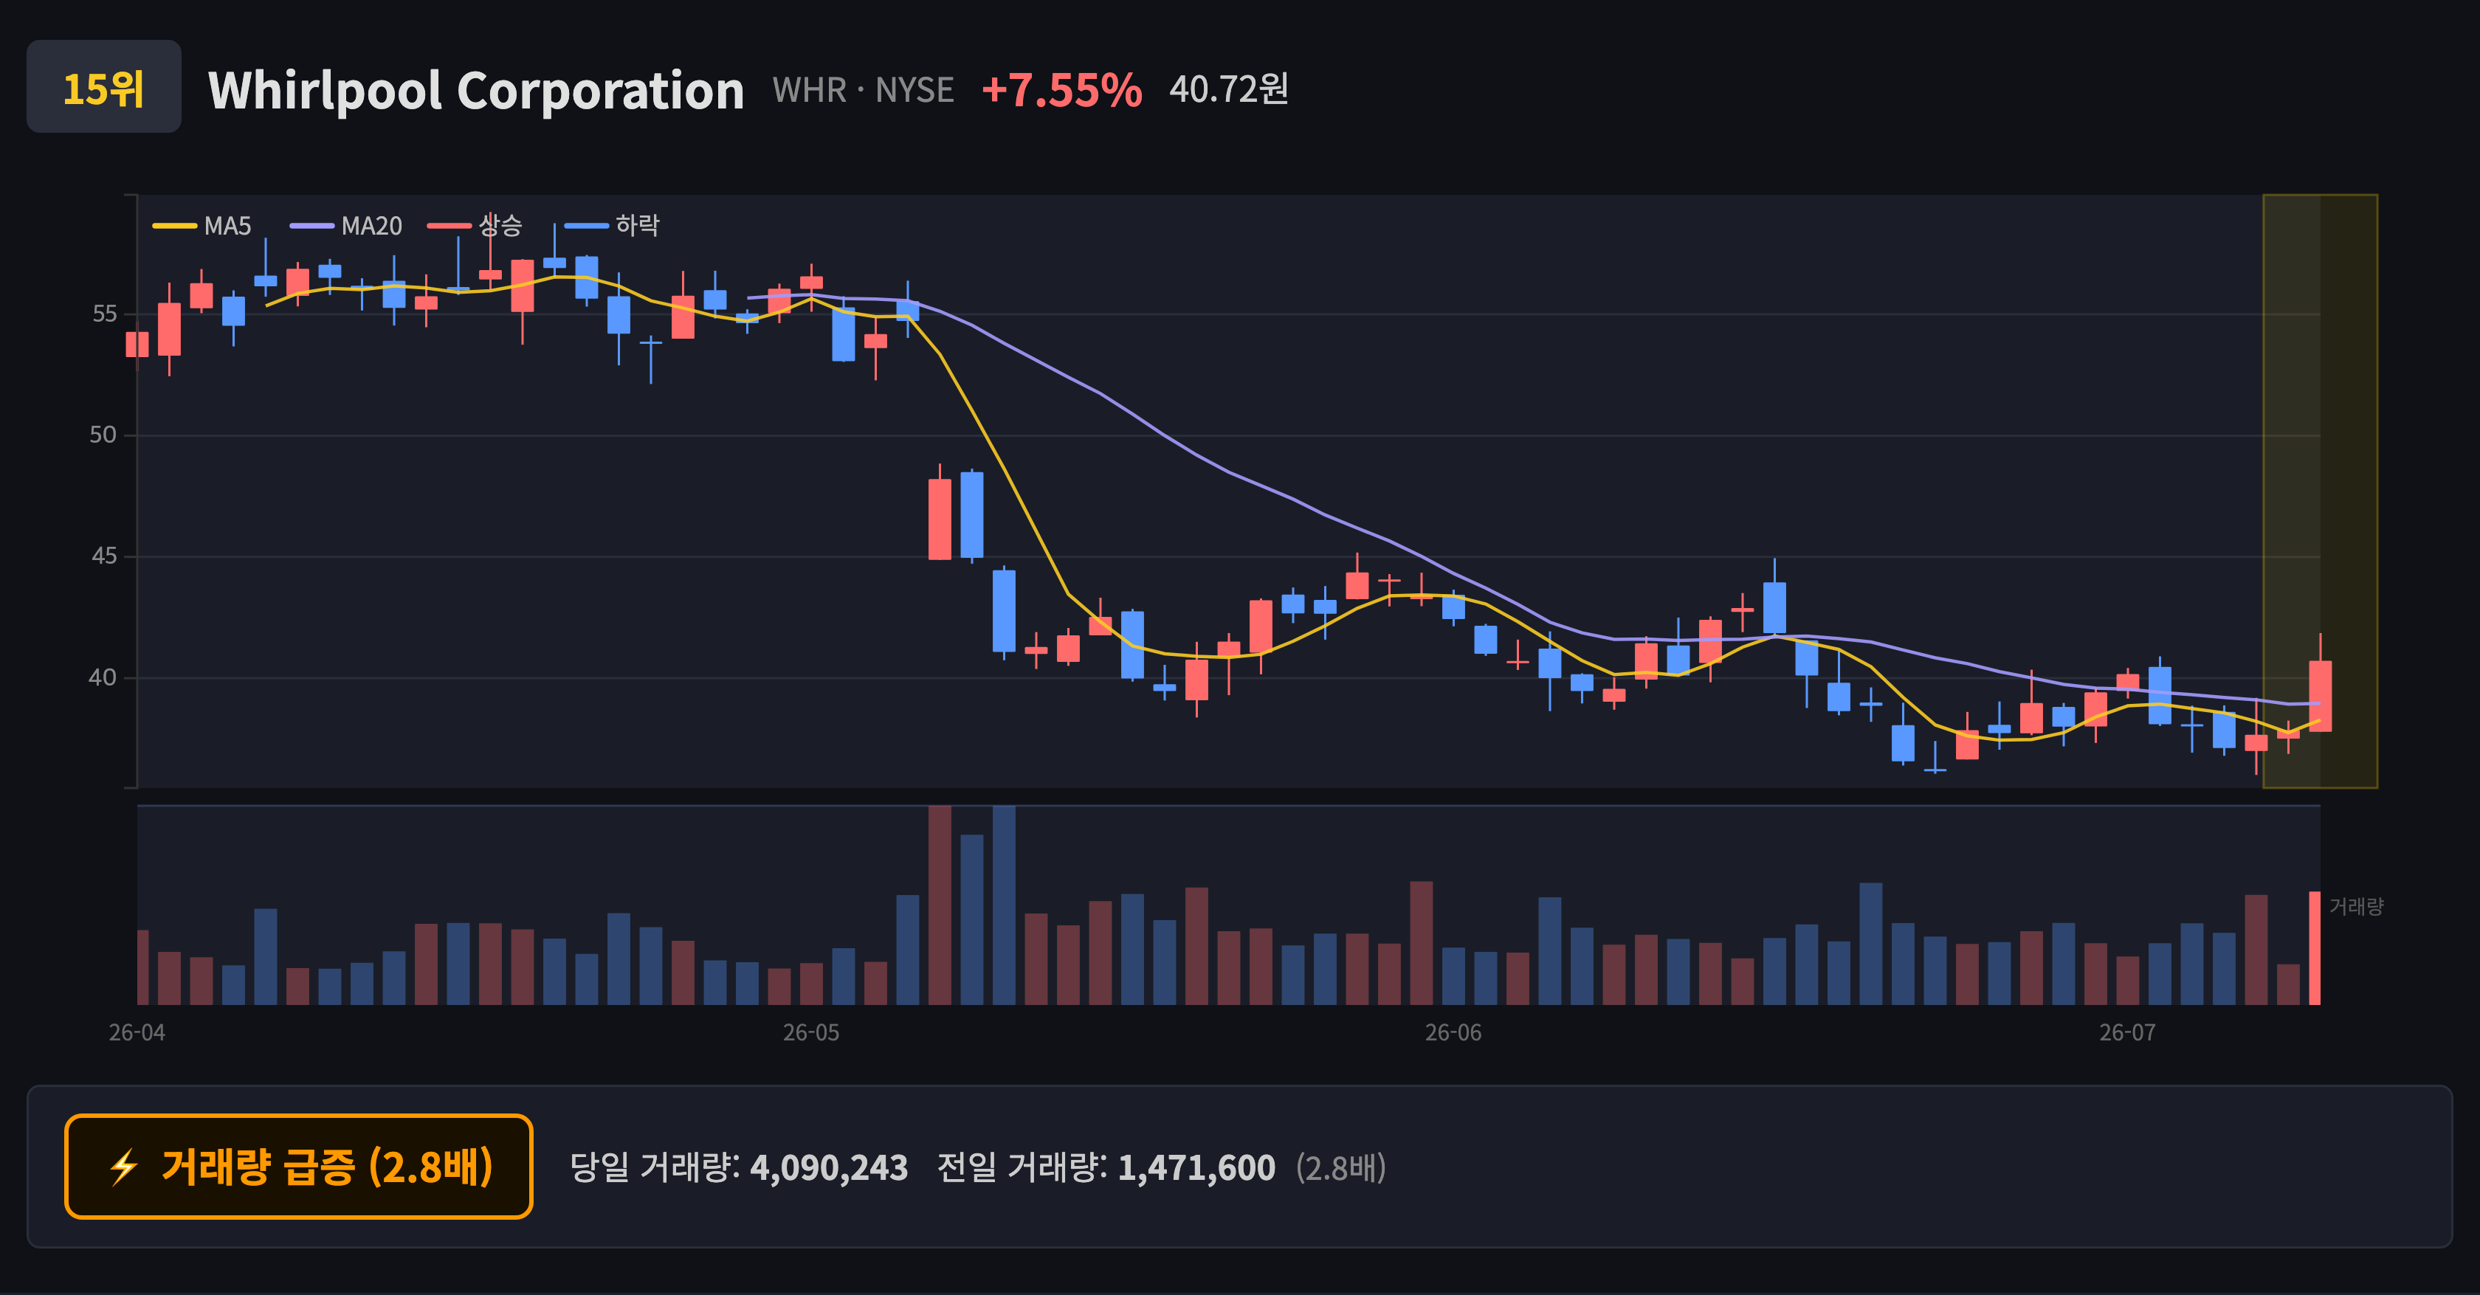The width and height of the screenshot is (2480, 1295).
Task: Click the 15위 rank badge
Action: [104, 86]
